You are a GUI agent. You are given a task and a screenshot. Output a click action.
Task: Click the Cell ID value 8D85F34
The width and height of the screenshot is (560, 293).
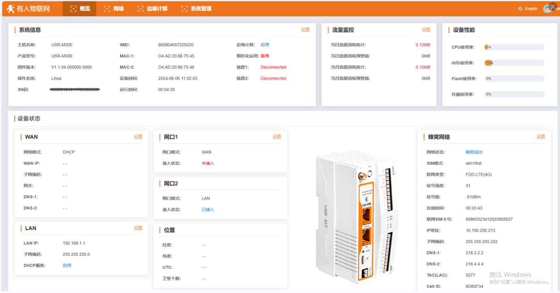(x=474, y=287)
